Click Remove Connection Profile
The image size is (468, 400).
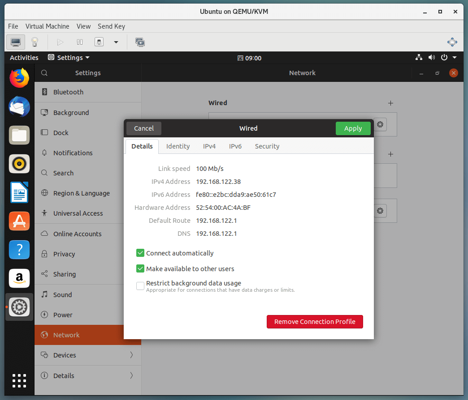click(x=315, y=322)
